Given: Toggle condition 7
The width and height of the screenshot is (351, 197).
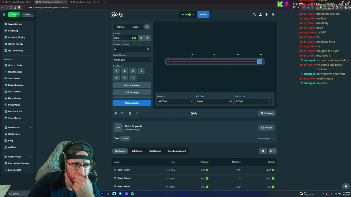Looking at the screenshot, I should coord(133,78).
